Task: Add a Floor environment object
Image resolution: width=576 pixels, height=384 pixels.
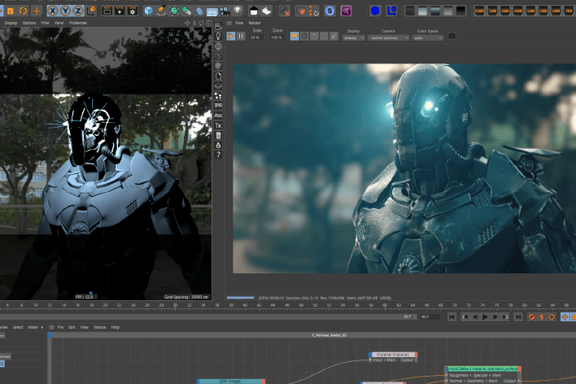Action: pos(212,11)
